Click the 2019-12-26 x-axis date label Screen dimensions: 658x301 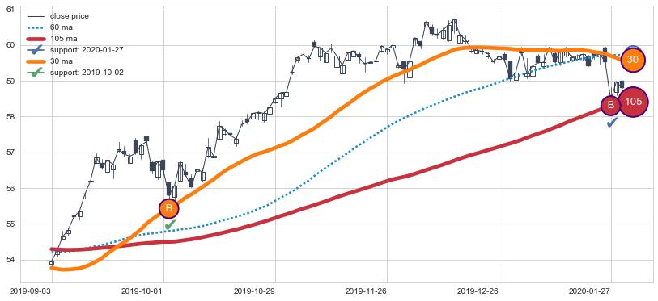pyautogui.click(x=499, y=291)
